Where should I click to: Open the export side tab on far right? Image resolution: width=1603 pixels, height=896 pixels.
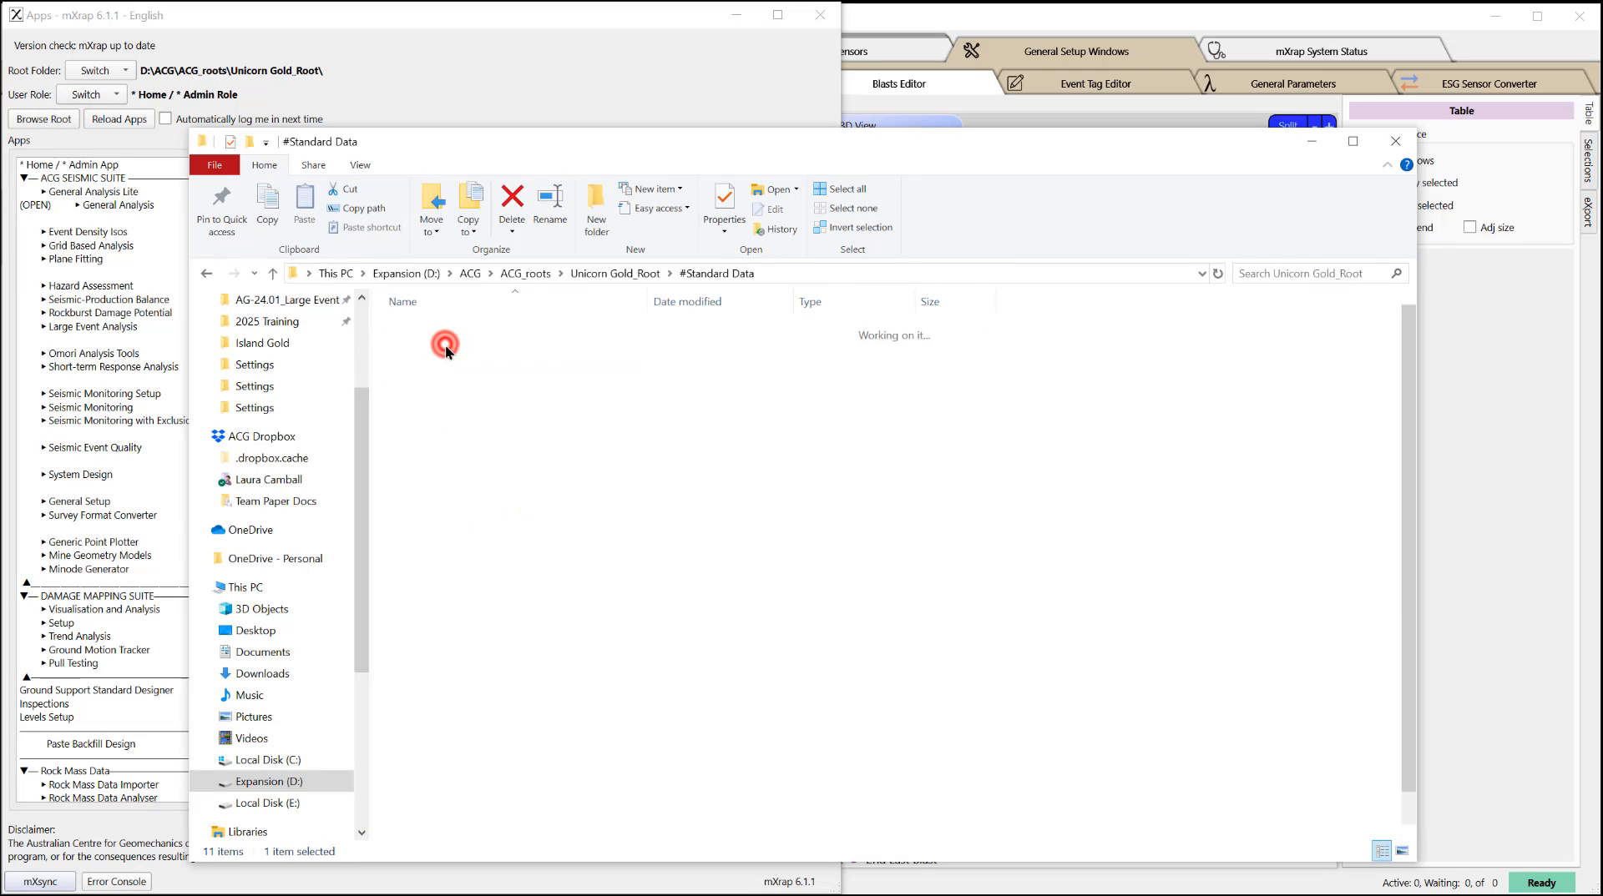click(1588, 212)
